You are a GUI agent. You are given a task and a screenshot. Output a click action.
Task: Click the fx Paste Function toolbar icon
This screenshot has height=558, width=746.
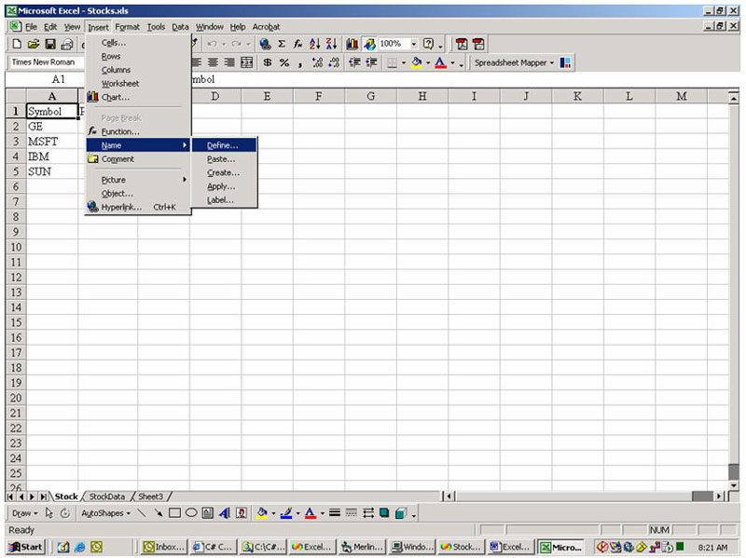tap(297, 44)
